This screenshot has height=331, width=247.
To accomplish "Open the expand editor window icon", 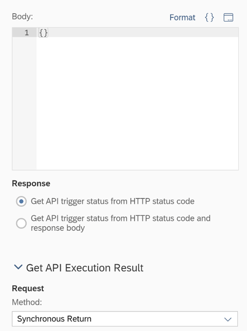I will 228,17.
